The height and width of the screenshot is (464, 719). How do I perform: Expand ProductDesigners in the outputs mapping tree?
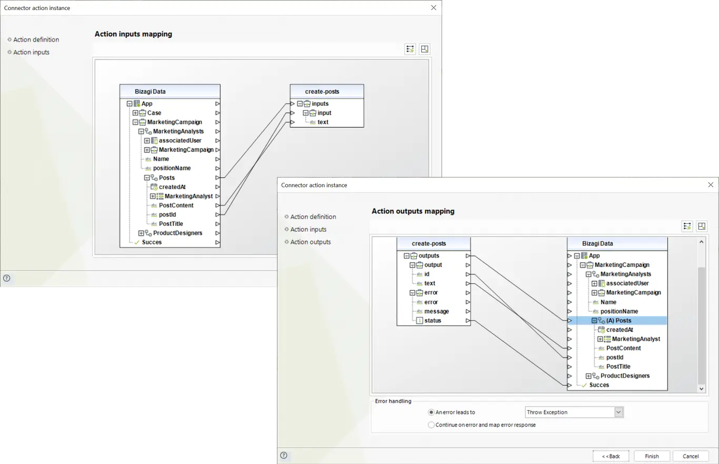pyautogui.click(x=588, y=376)
